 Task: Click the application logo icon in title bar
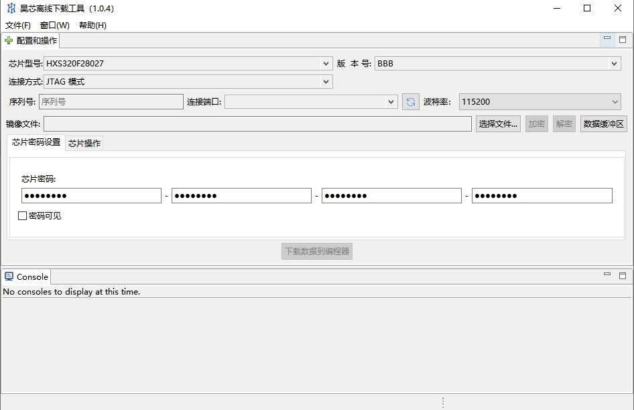pos(11,8)
